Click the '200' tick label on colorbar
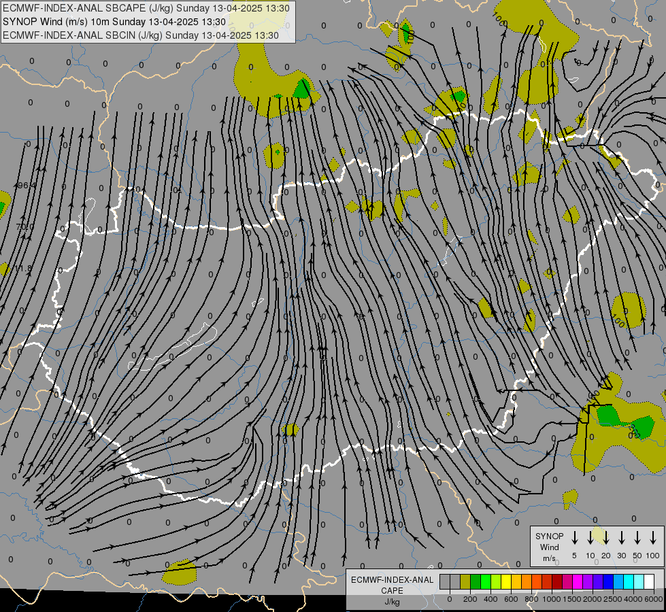Image resolution: width=666 pixels, height=612 pixels. point(470,599)
